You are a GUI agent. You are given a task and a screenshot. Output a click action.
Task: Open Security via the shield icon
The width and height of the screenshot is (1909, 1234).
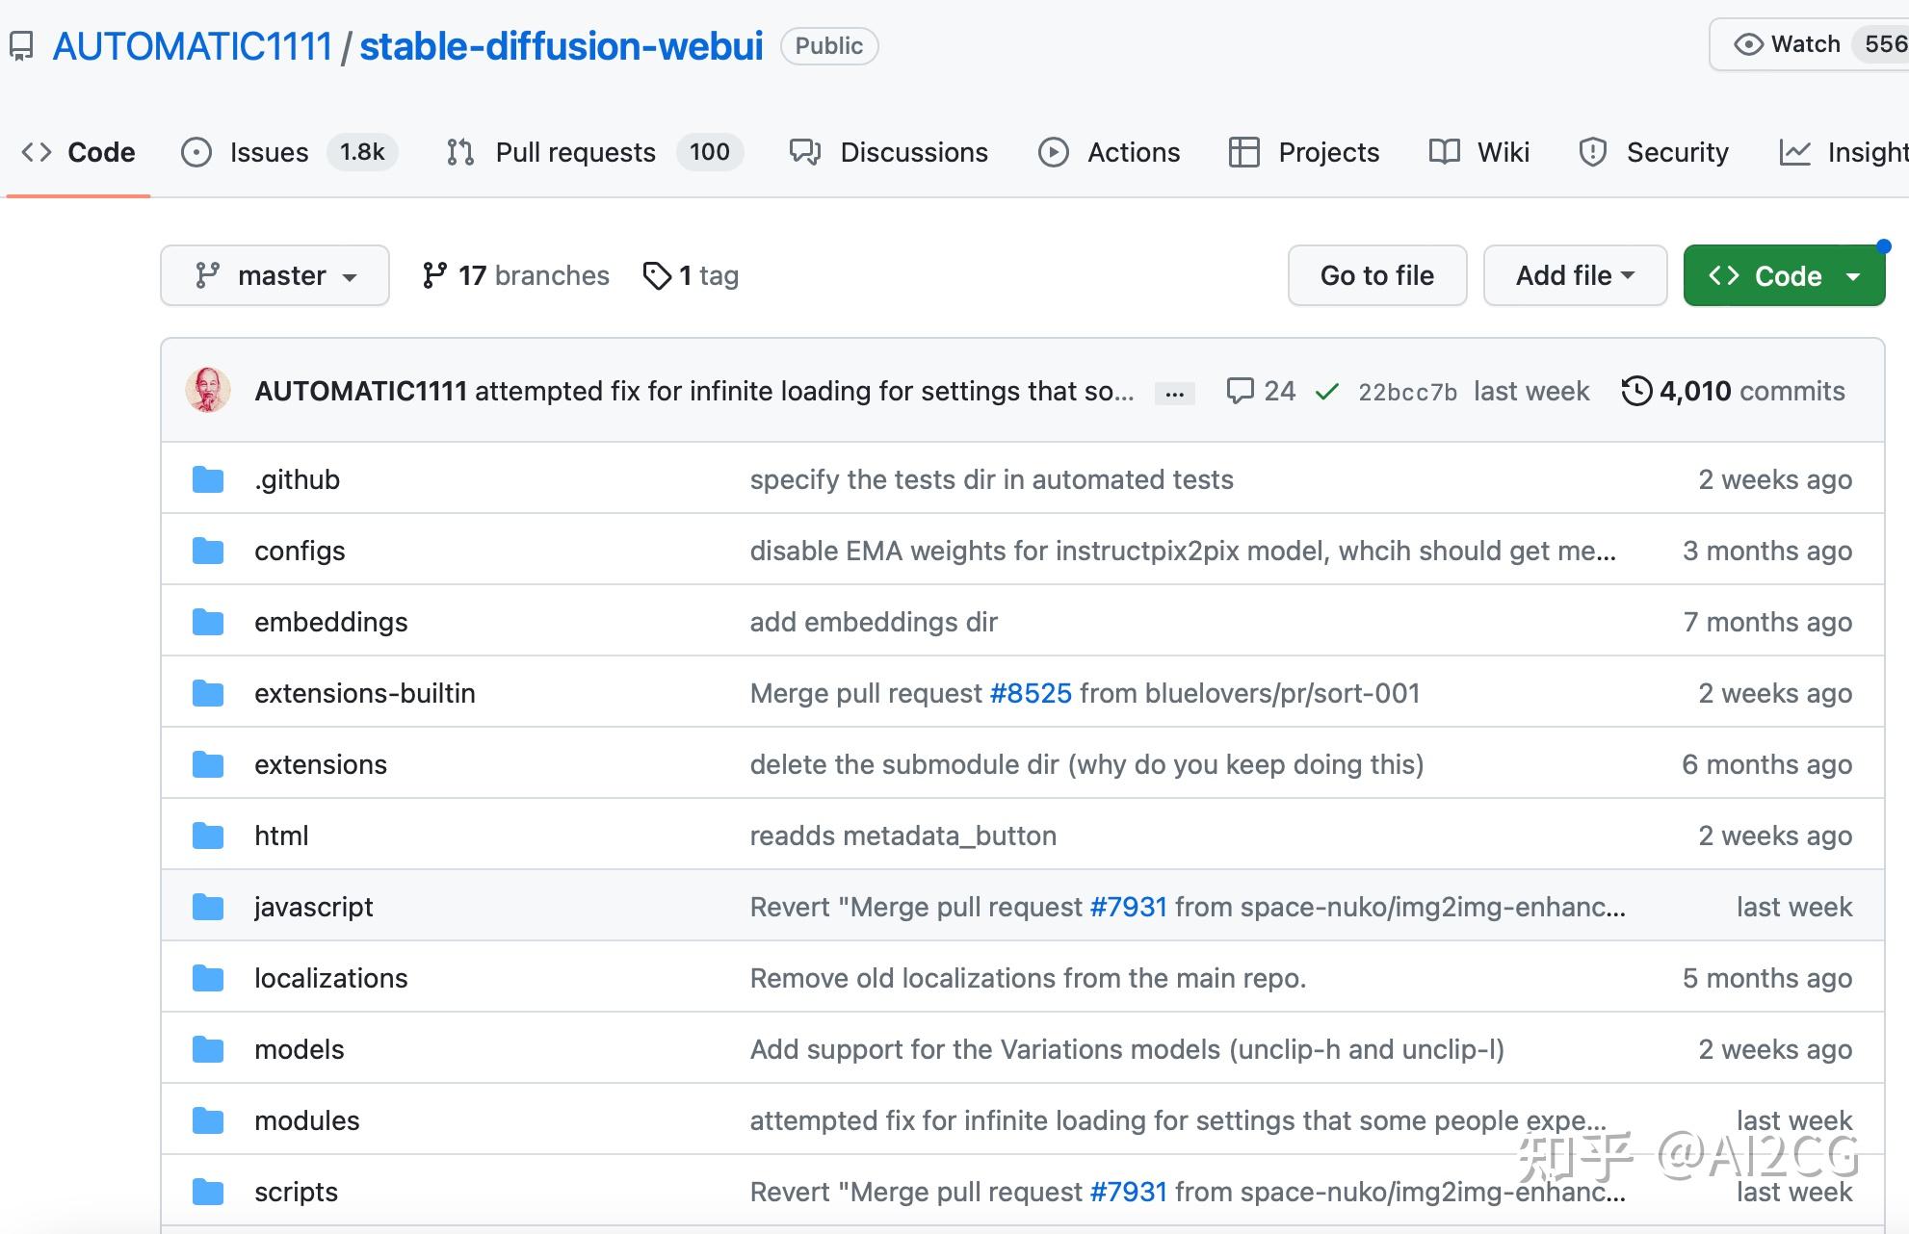coord(1591,152)
